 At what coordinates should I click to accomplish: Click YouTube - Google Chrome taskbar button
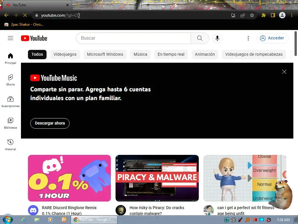[x=94, y=220]
